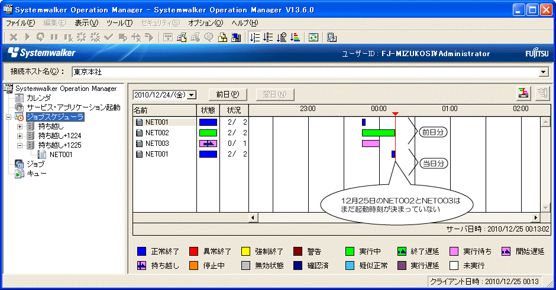Click the vertical scrollbar up arrow

pos(545,122)
